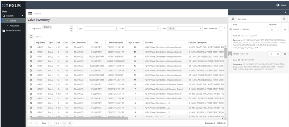The image size is (289, 127).
Task: Add size 12 ORBIT 1133SH RF row
Action: 31,80
